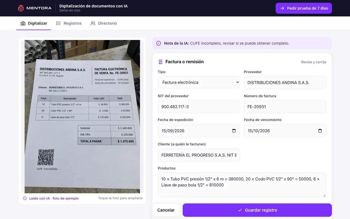This screenshot has width=350, height=219.
Task: Click the 'Productos' label
Action: [167, 168]
